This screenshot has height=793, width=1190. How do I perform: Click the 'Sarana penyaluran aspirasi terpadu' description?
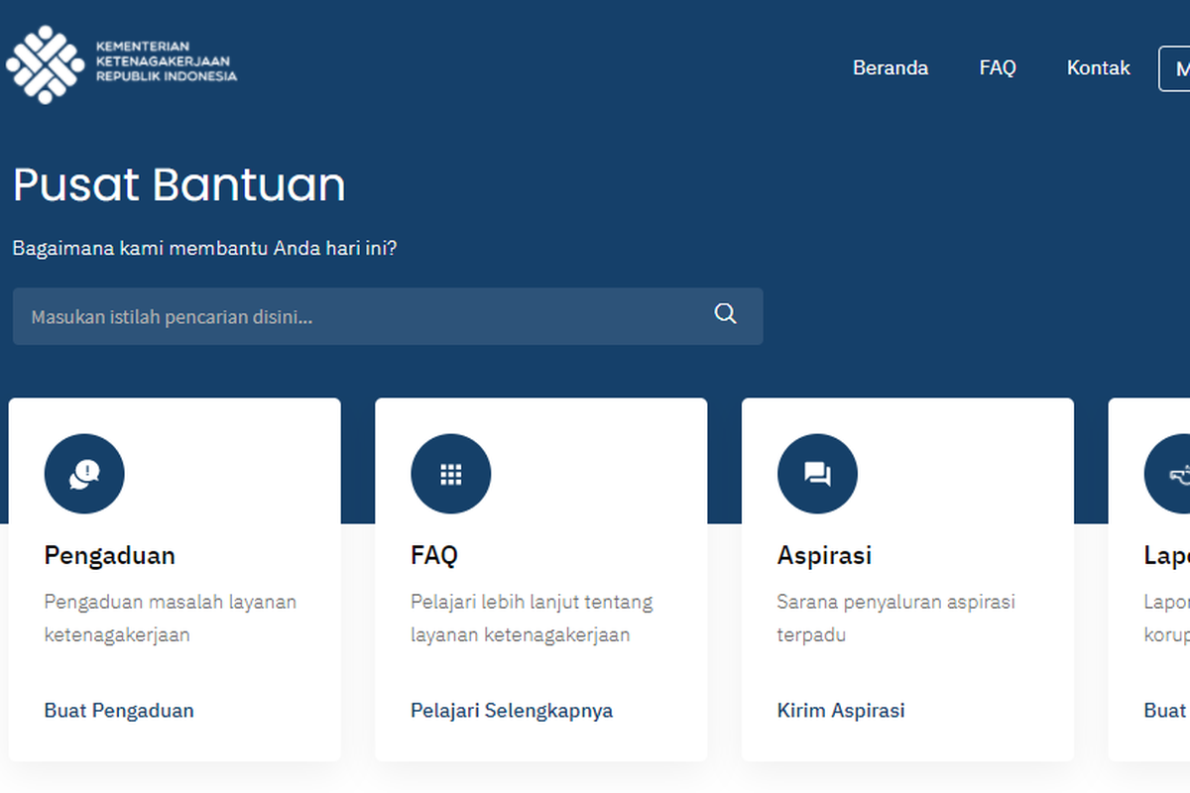(x=895, y=618)
